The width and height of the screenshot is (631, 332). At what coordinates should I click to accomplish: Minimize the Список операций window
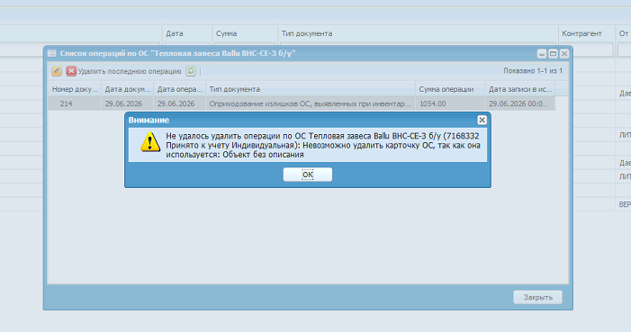(542, 53)
